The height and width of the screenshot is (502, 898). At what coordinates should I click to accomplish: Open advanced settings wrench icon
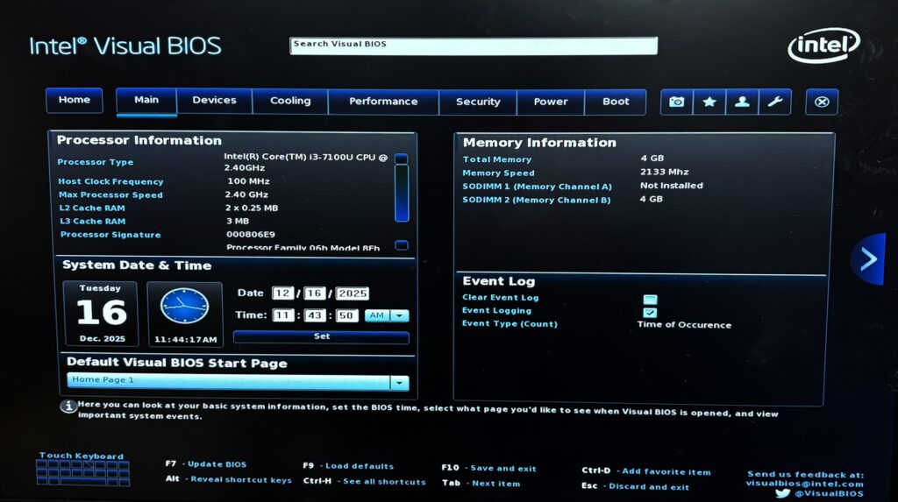coord(775,102)
